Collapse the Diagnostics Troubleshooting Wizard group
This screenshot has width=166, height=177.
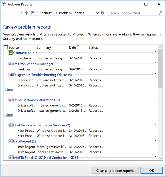click(x=155, y=74)
